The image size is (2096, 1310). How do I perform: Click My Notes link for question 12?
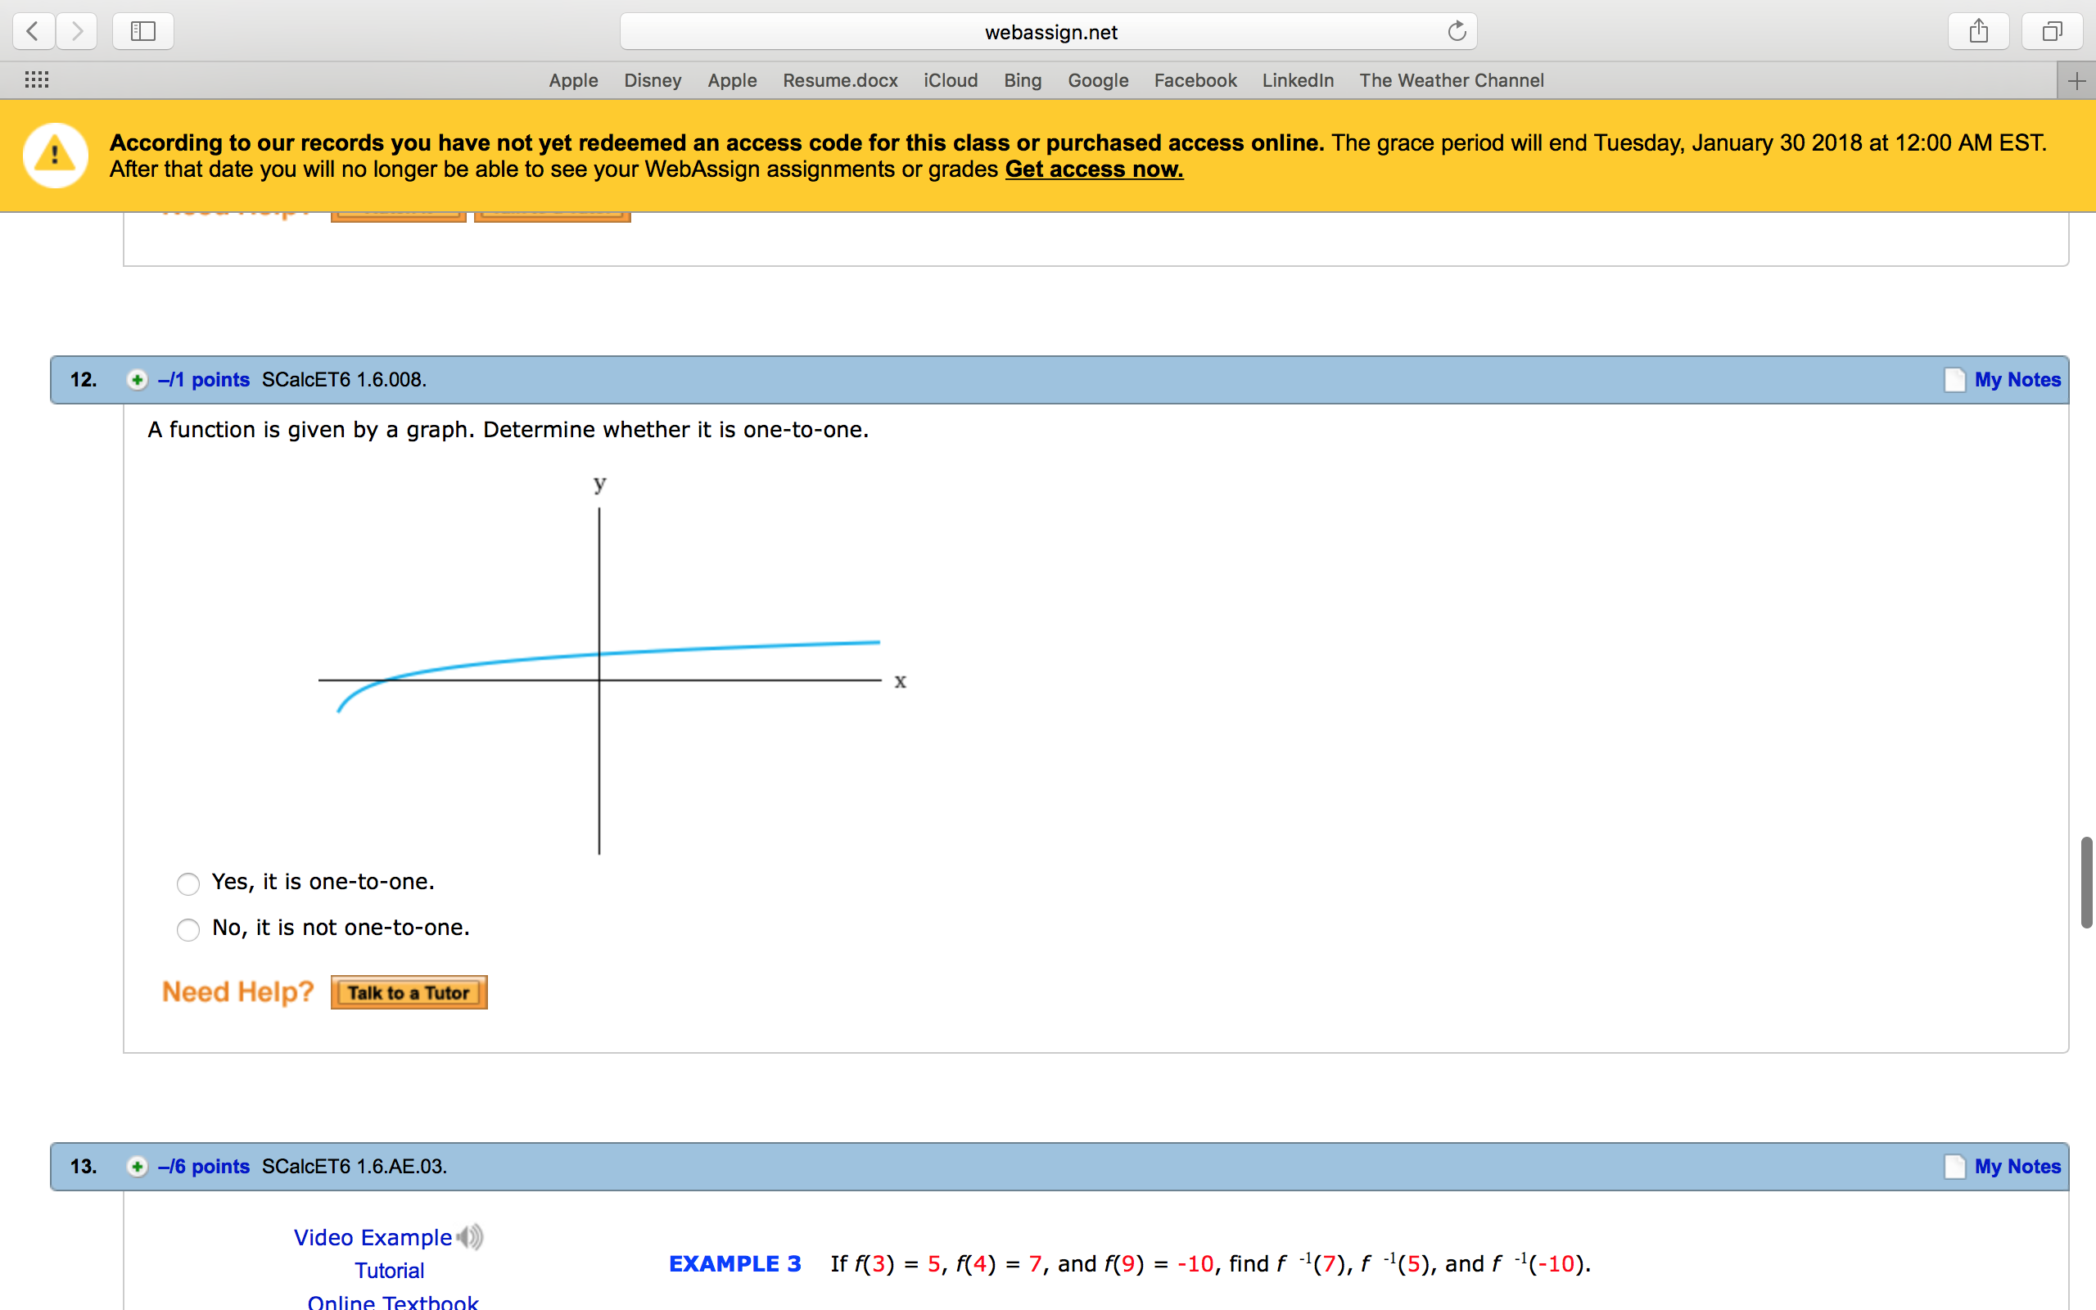pyautogui.click(x=2017, y=379)
